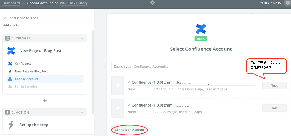The image size is (291, 136).
Task: Test the first Confluence account
Action: [x=274, y=86]
